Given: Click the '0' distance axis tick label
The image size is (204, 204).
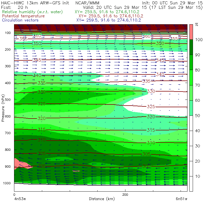Looking at the screenshot, I should [x=14, y=195].
